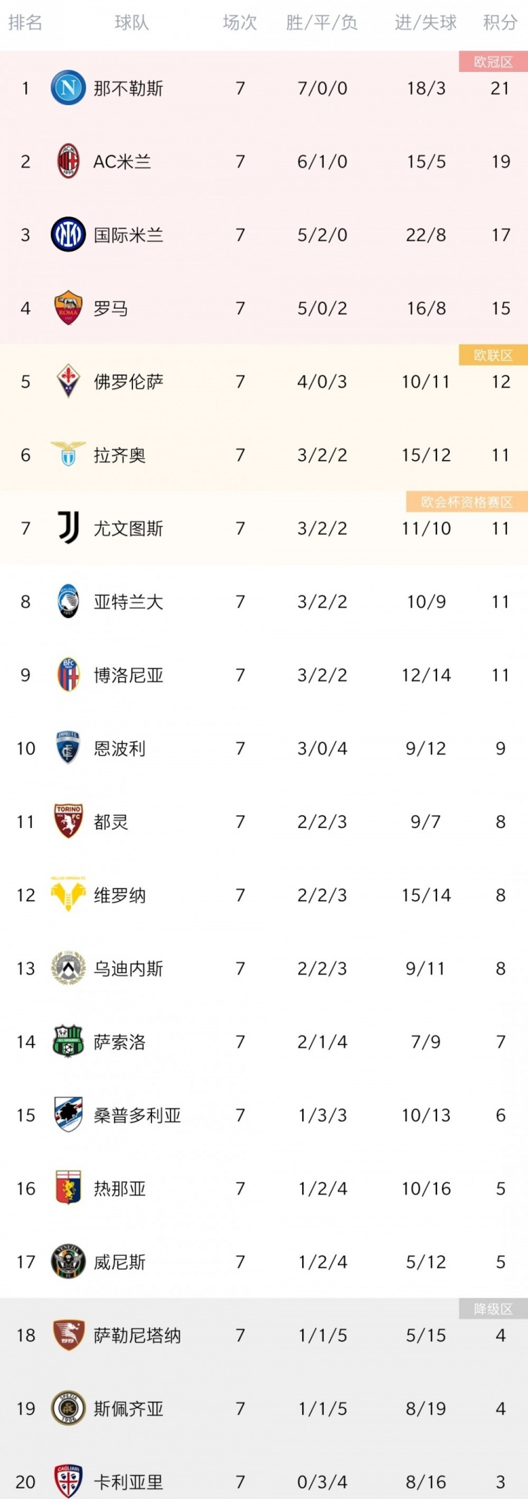
Task: Select the Roma club badge
Action: pos(68,308)
